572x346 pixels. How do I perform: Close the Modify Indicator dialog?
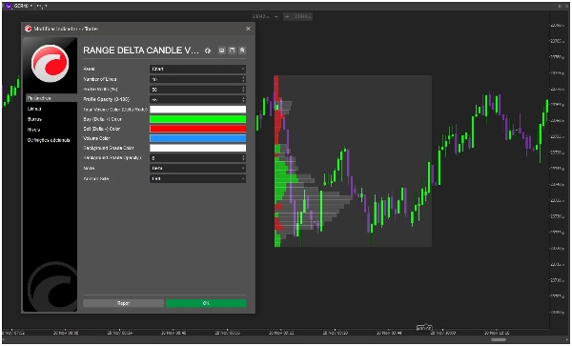(249, 29)
